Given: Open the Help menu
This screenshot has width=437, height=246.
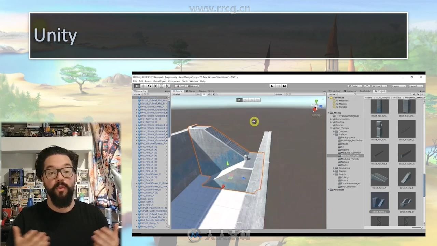Looking at the screenshot, I should 203,81.
